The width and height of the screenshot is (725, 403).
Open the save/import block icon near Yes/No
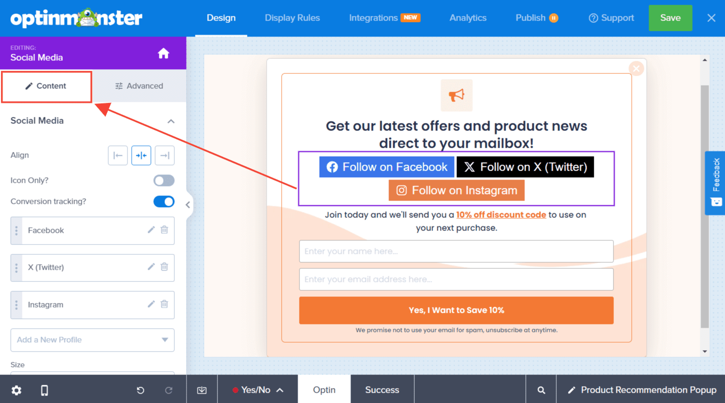(202, 390)
